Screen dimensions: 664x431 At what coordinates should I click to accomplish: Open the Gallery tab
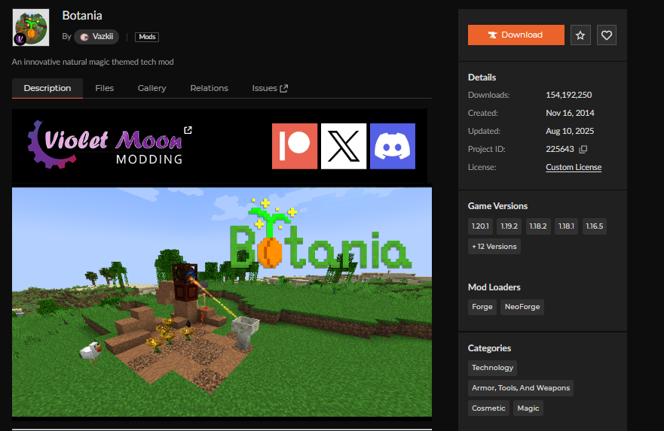[151, 88]
